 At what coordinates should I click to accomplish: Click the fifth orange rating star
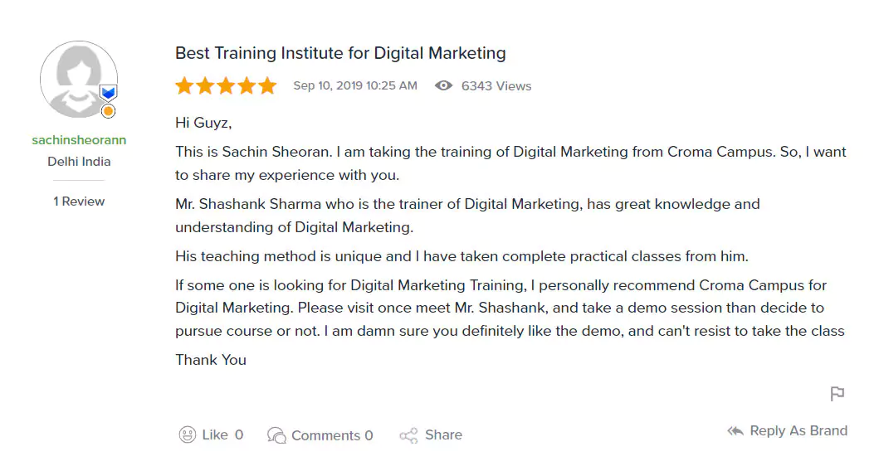click(267, 86)
